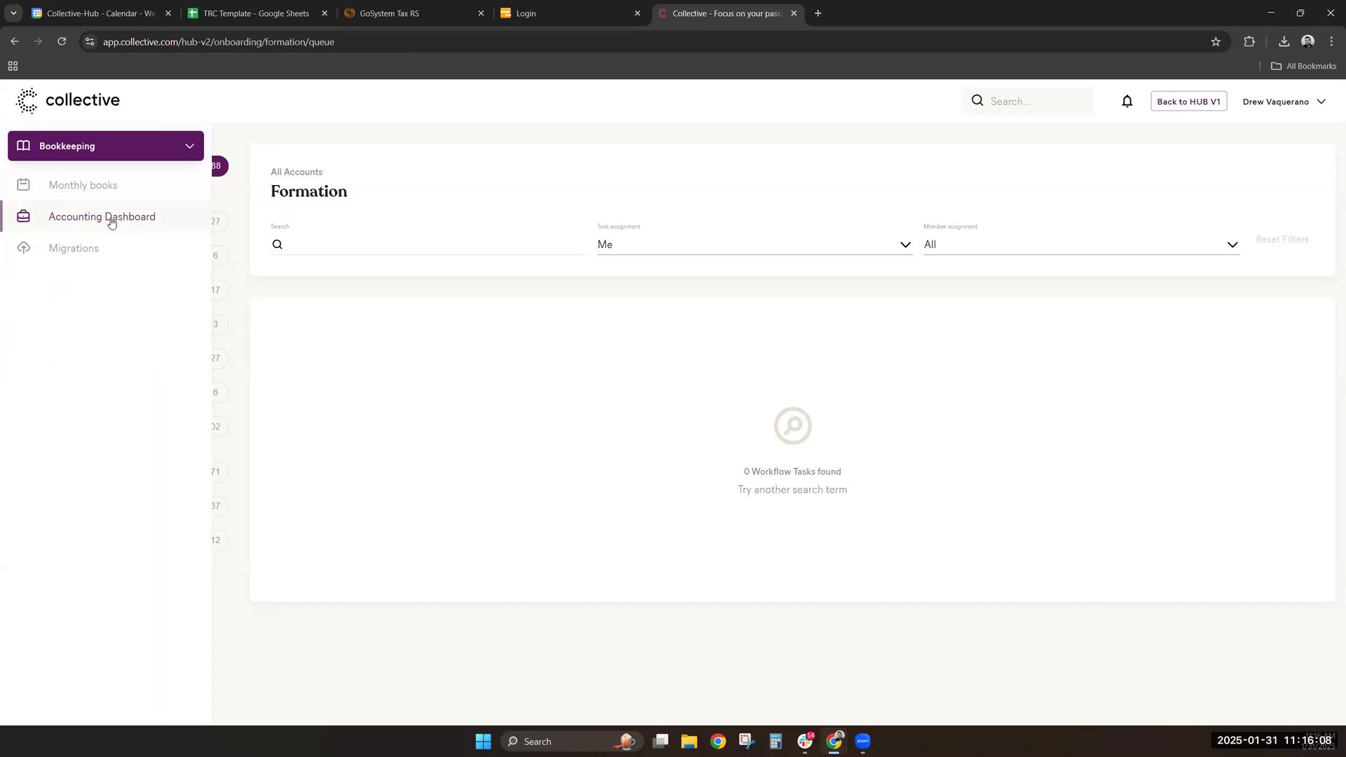Open Windows Start menu
Screen dimensions: 1346x757
pos(483,742)
